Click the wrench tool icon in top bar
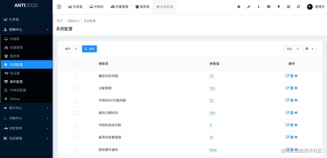327x158 pixels. [249, 7]
